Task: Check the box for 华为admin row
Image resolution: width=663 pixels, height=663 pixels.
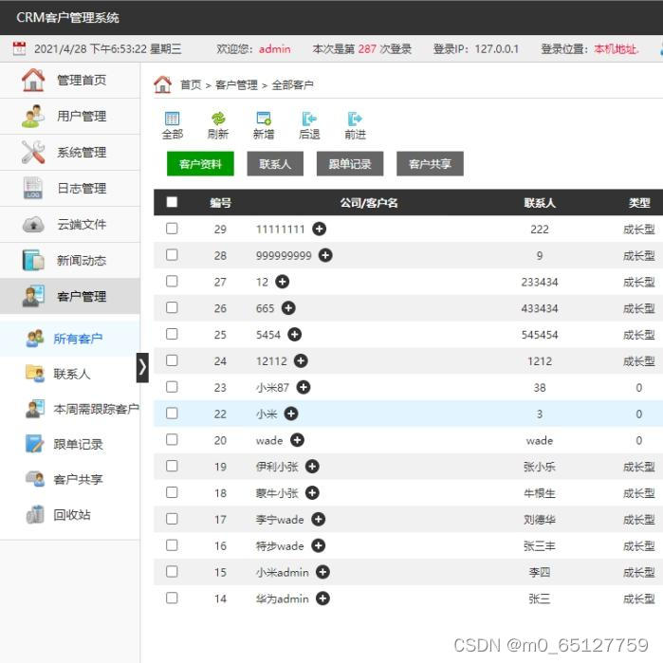Action: click(172, 599)
